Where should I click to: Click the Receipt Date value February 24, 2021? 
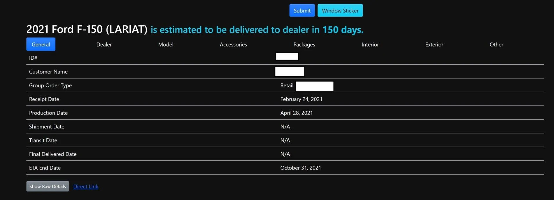coord(301,99)
